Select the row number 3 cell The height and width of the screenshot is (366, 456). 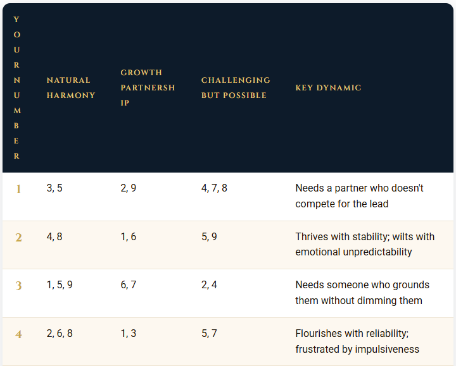click(x=18, y=286)
